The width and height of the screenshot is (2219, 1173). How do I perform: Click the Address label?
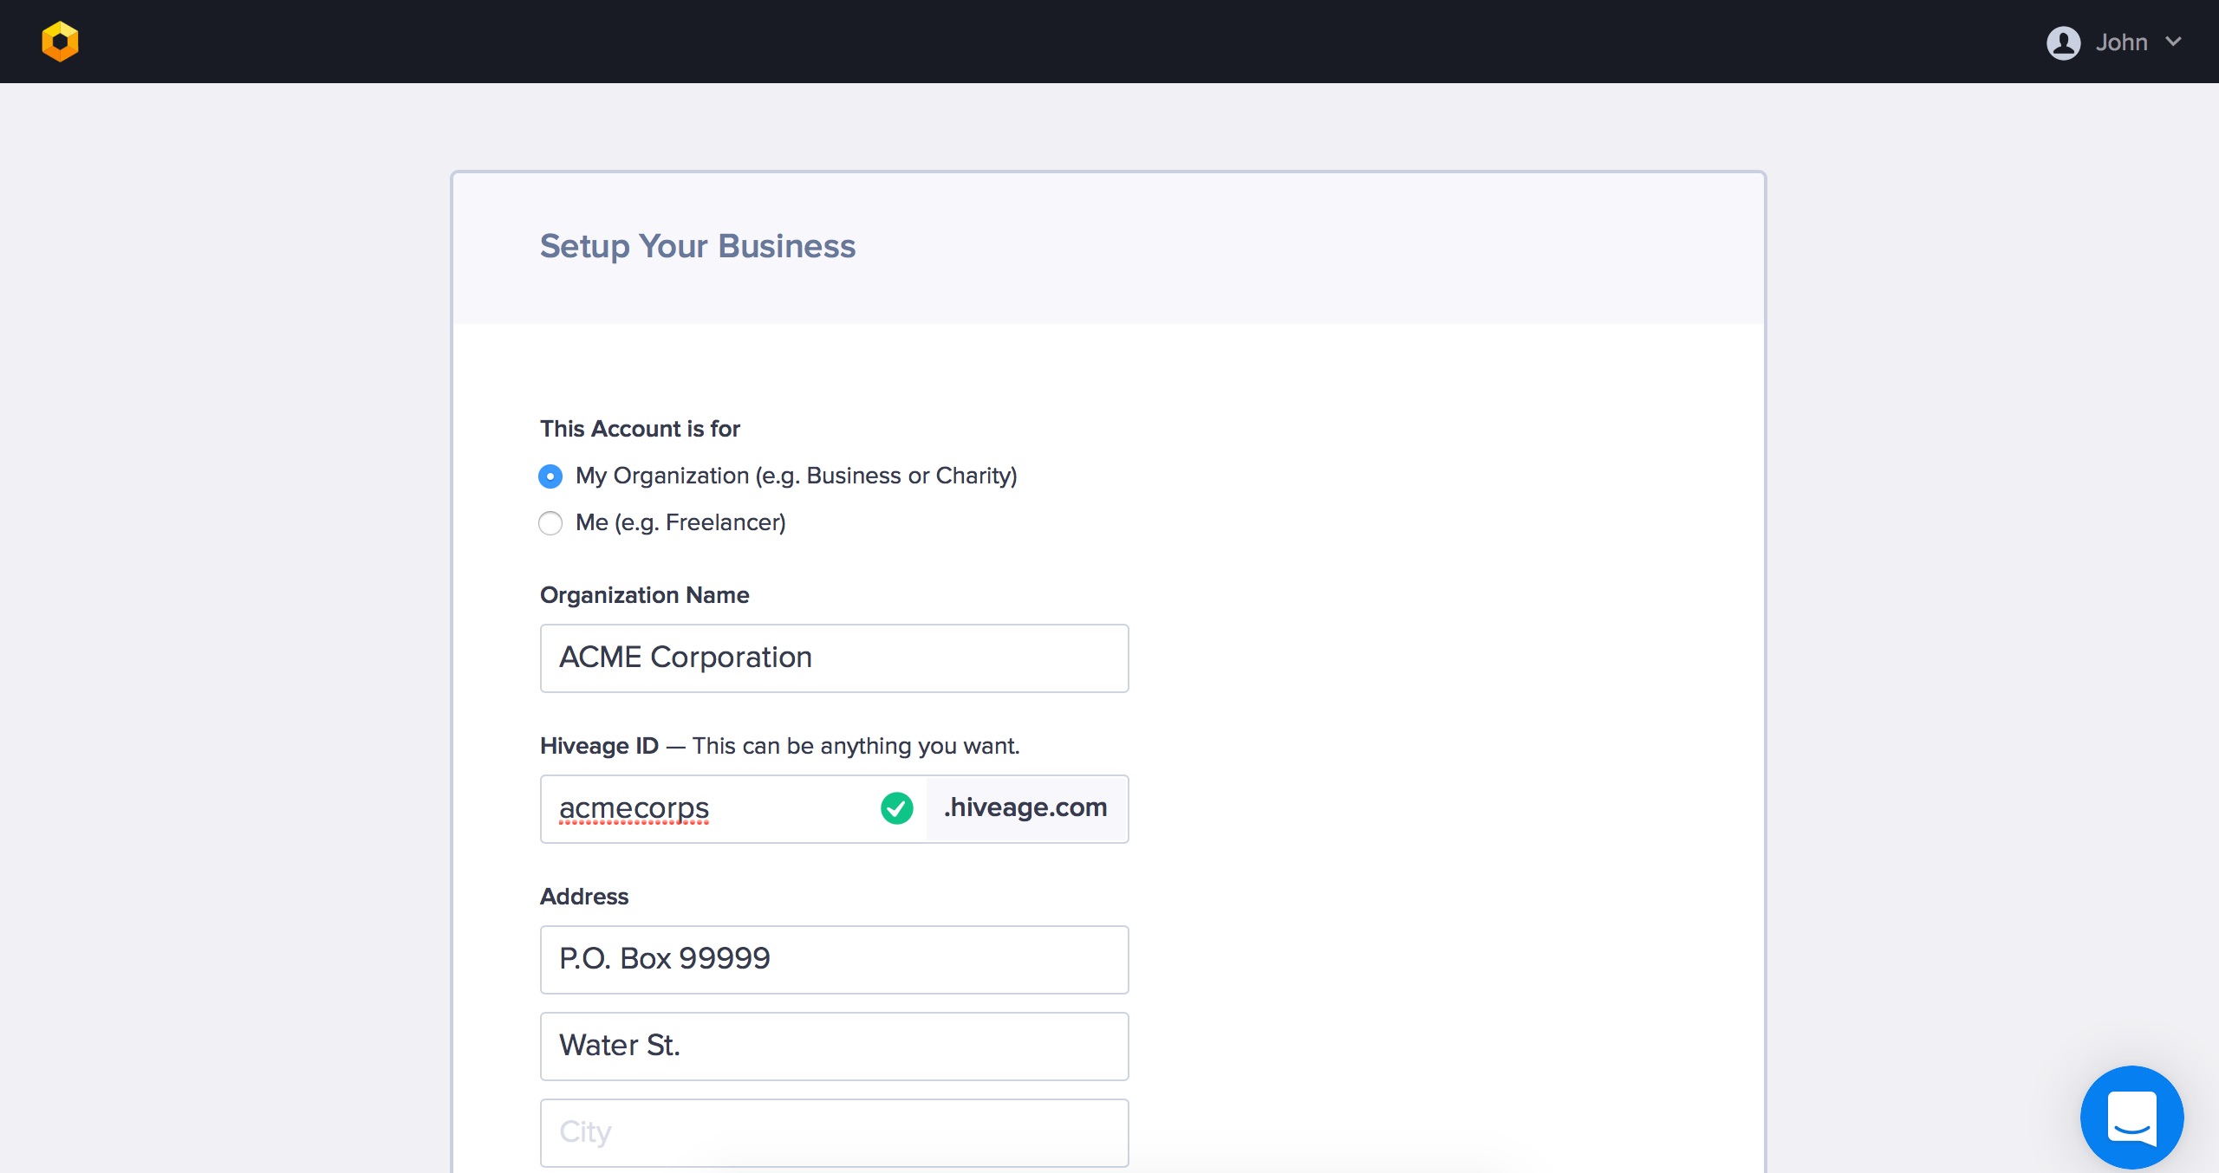click(x=584, y=897)
